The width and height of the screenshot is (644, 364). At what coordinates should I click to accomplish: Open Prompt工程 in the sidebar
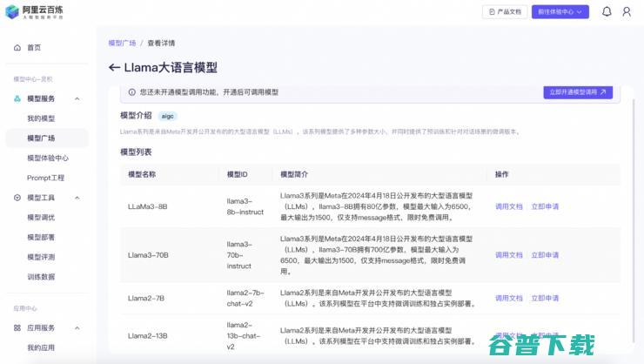[x=45, y=178]
